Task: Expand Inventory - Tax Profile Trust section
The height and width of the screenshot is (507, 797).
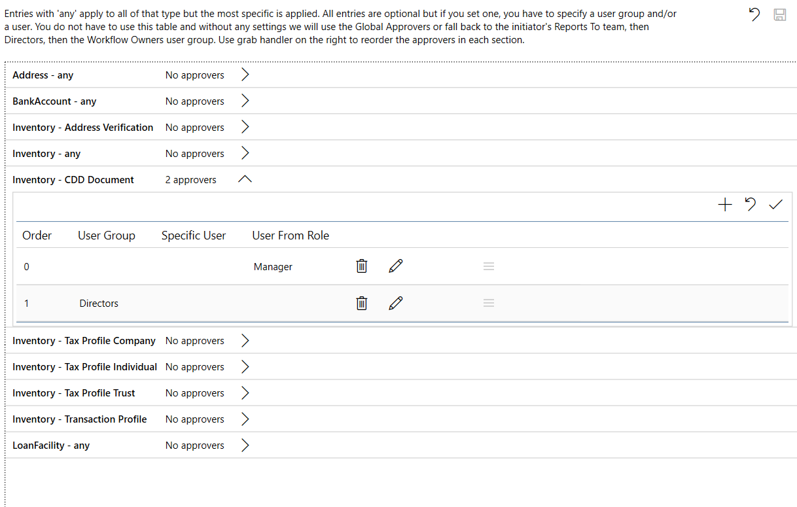Action: [245, 393]
